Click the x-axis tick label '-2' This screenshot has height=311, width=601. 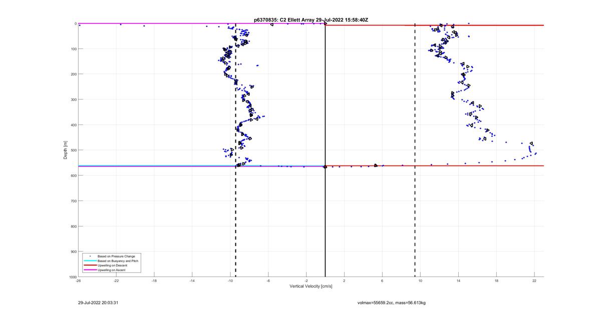click(307, 281)
